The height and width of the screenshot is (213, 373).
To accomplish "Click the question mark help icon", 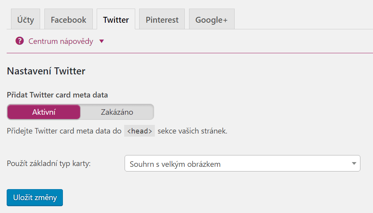I will (20, 41).
